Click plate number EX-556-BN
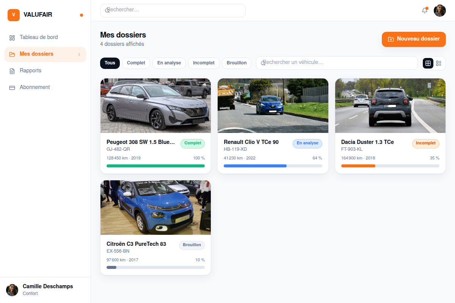 (118, 251)
